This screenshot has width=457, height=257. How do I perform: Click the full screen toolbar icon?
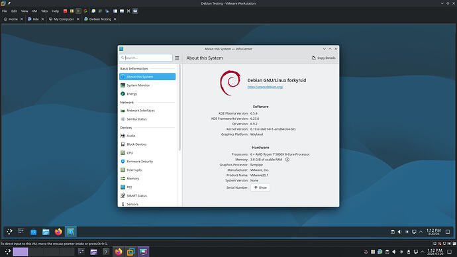[x=128, y=11]
